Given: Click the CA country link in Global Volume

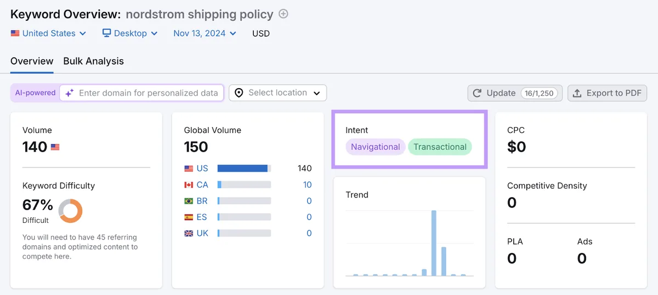Looking at the screenshot, I should pyautogui.click(x=202, y=184).
